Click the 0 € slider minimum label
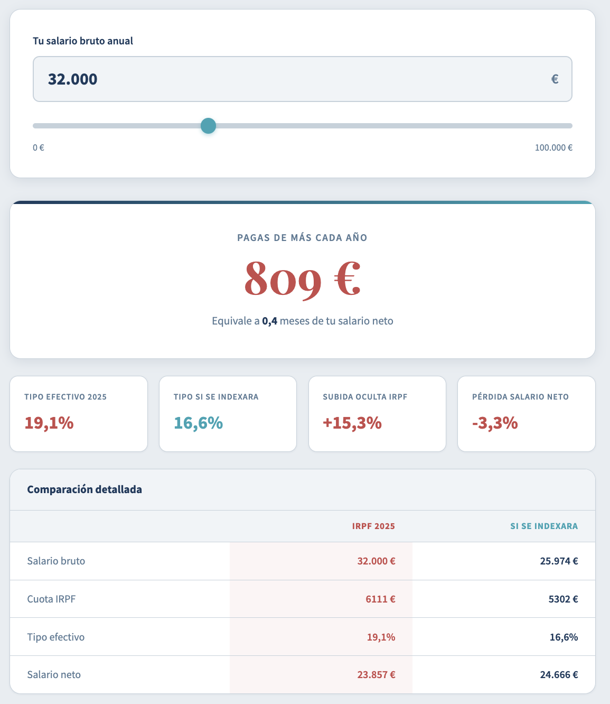This screenshot has height=704, width=610. 39,147
